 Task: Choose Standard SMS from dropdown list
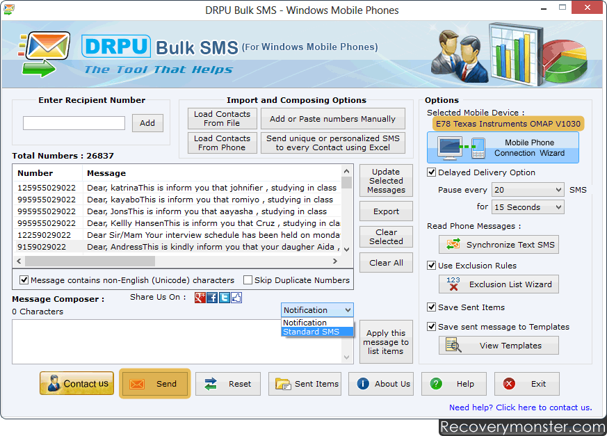pyautogui.click(x=317, y=332)
